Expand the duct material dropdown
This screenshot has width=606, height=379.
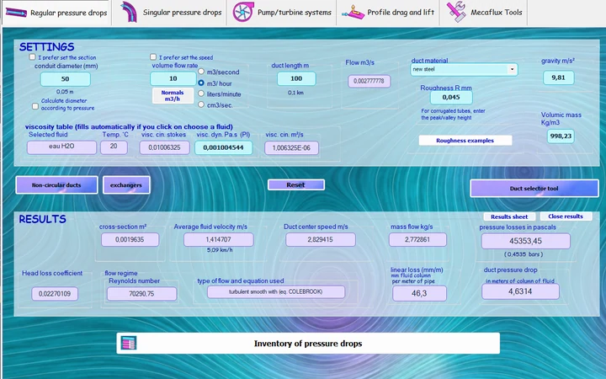pyautogui.click(x=512, y=69)
